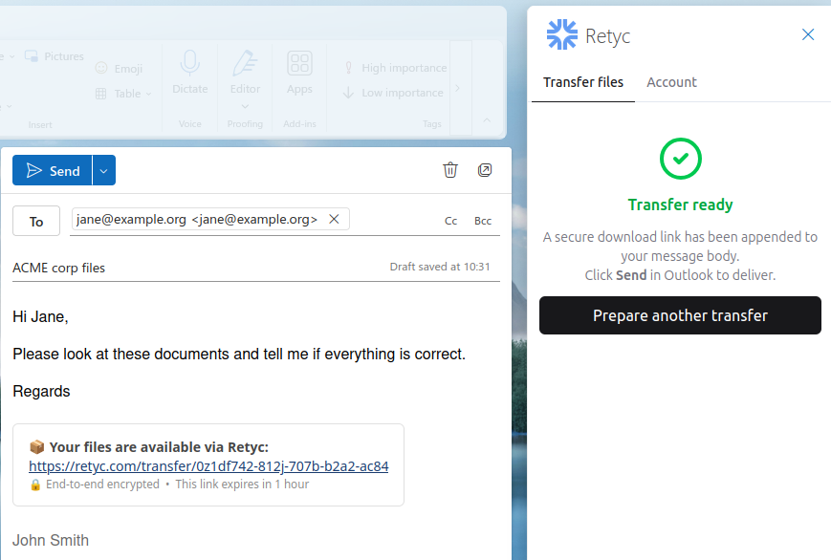Expand the Editor dropdown chevron
Viewport: 831px width, 560px height.
coord(245,106)
